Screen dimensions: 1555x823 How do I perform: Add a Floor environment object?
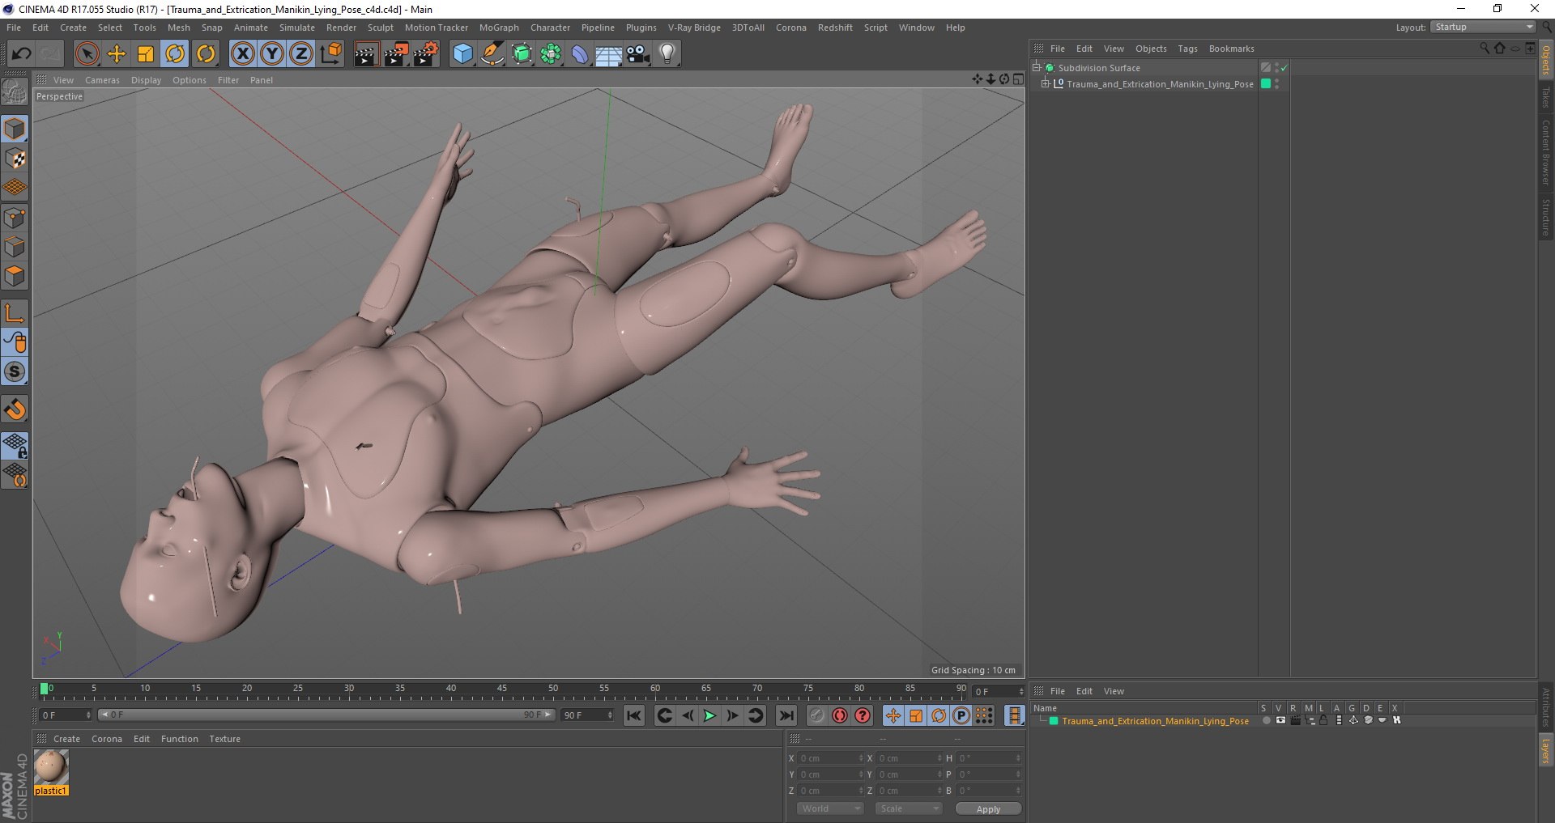pos(609,54)
